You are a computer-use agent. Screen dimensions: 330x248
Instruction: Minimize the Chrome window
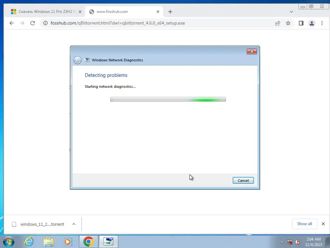click(x=303, y=6)
